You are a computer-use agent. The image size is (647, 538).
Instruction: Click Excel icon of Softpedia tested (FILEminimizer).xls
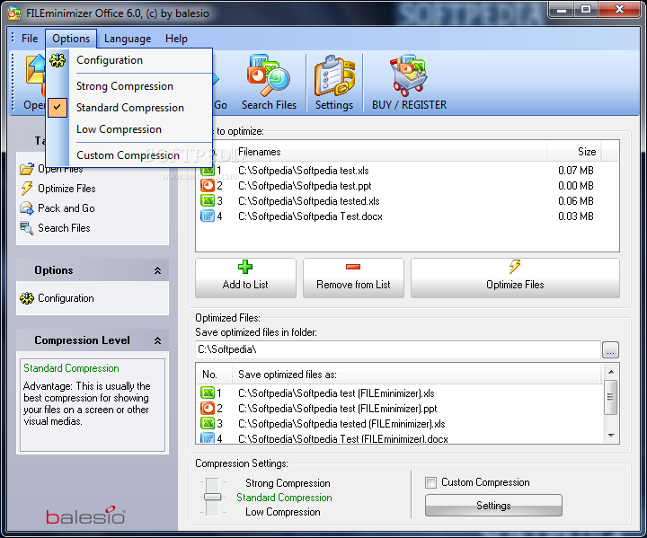pos(208,424)
